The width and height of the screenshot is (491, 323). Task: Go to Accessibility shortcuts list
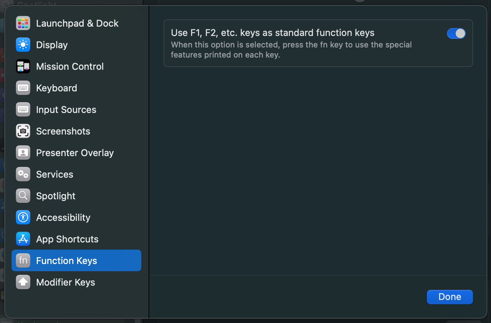coord(76,218)
